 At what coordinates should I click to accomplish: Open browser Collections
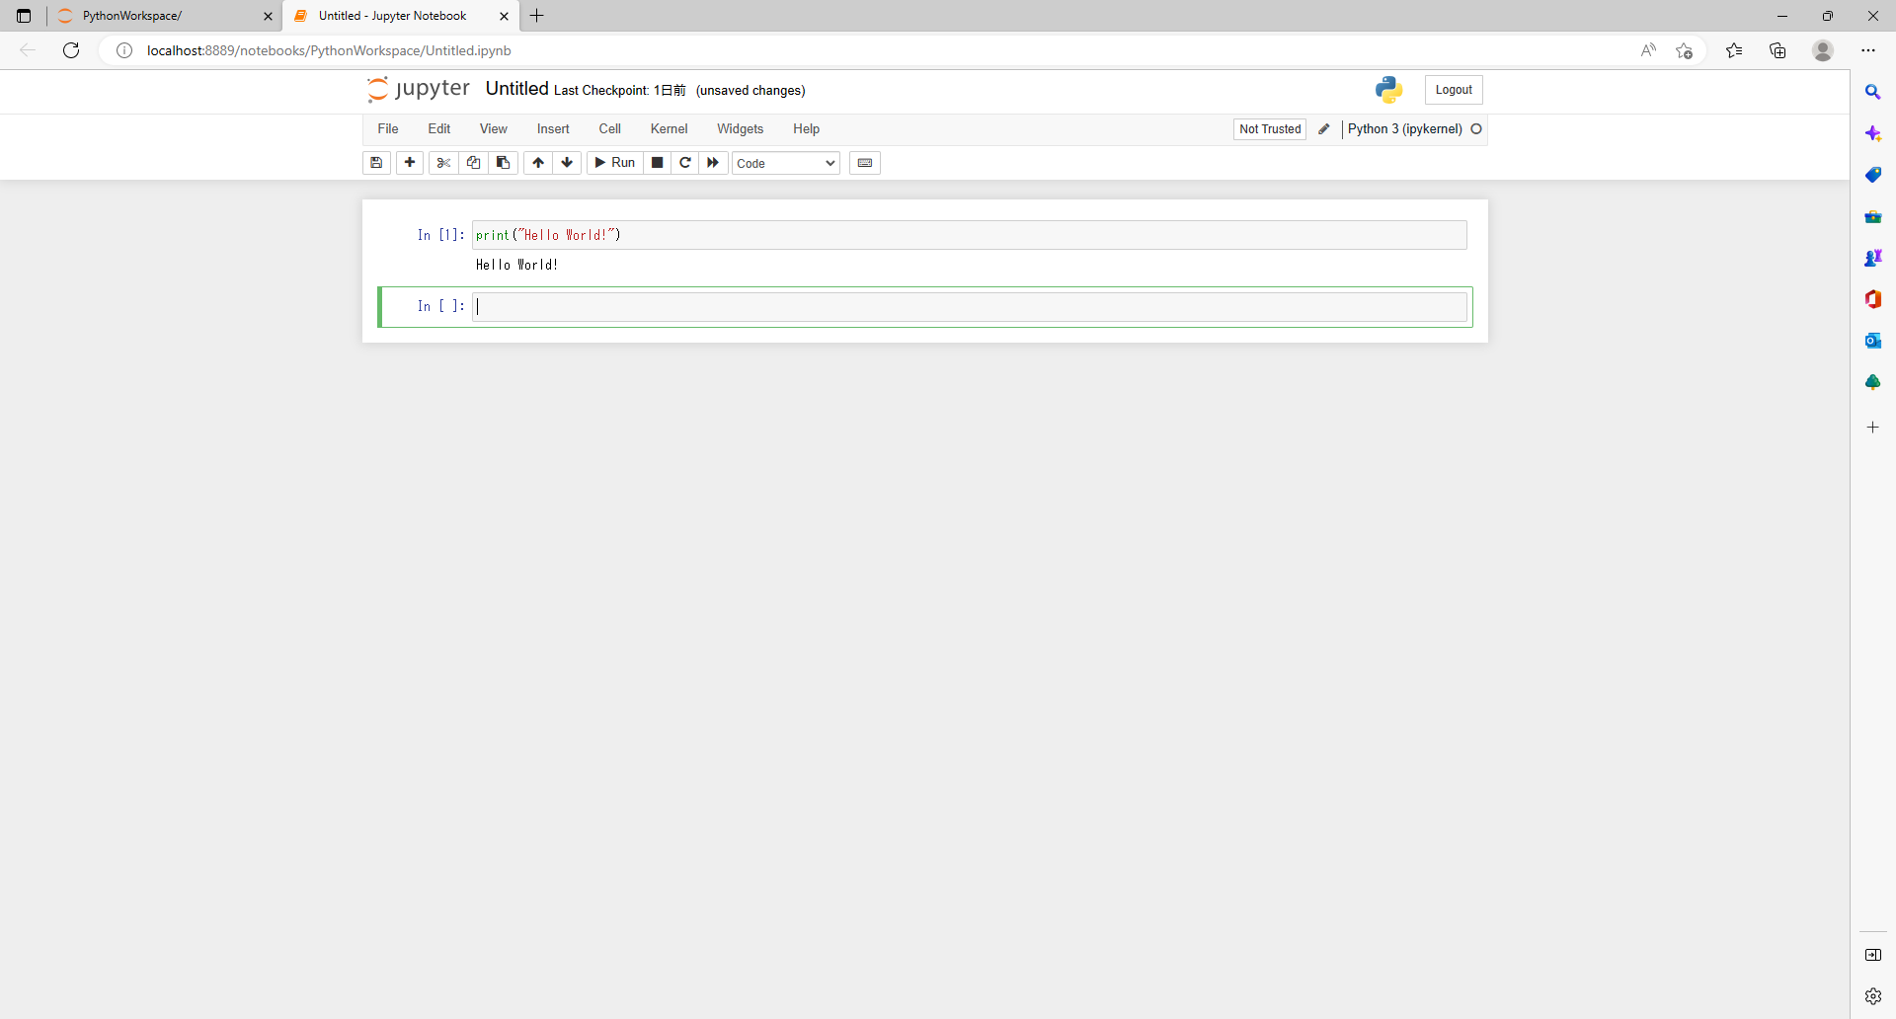point(1777,50)
